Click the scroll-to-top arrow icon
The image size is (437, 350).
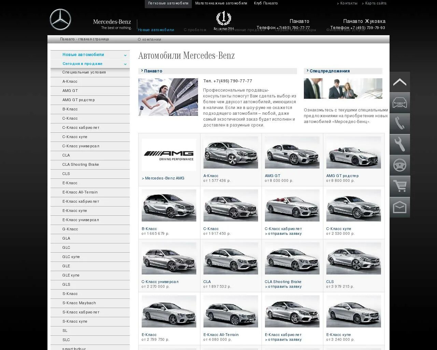tap(400, 82)
